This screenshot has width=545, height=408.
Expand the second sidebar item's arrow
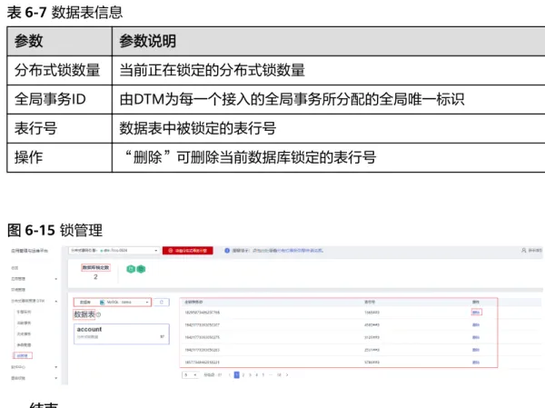click(56, 279)
